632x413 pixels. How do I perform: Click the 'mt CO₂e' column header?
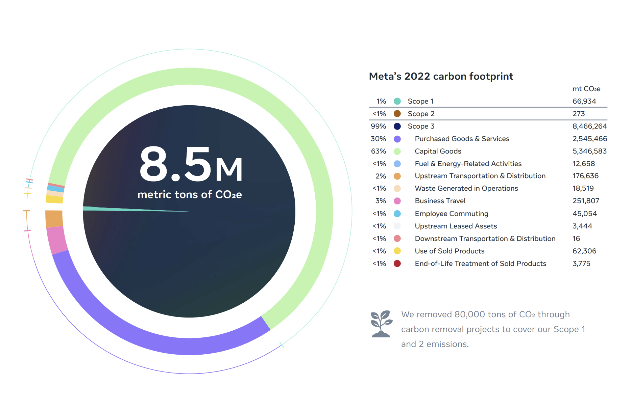(586, 89)
